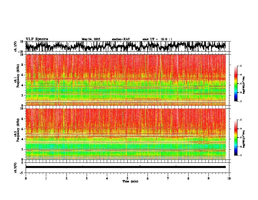The image size is (258, 200).
Task: Click the 'ch.1(V)' waveform axis label
Action: click(16, 46)
